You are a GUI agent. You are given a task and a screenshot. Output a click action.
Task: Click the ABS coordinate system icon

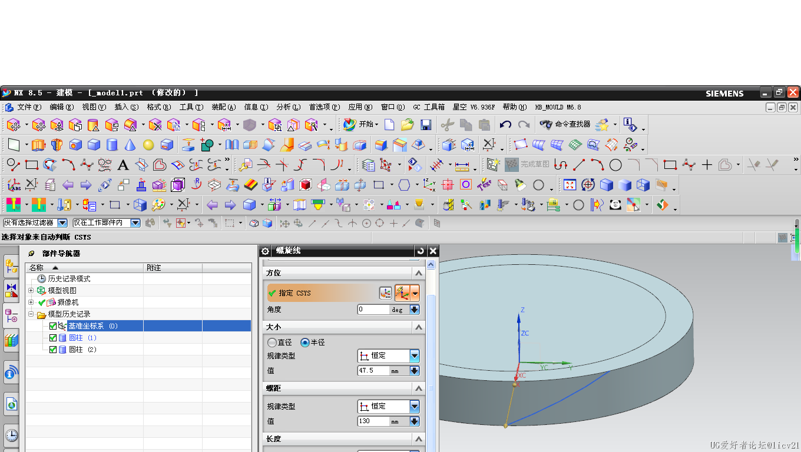14,185
